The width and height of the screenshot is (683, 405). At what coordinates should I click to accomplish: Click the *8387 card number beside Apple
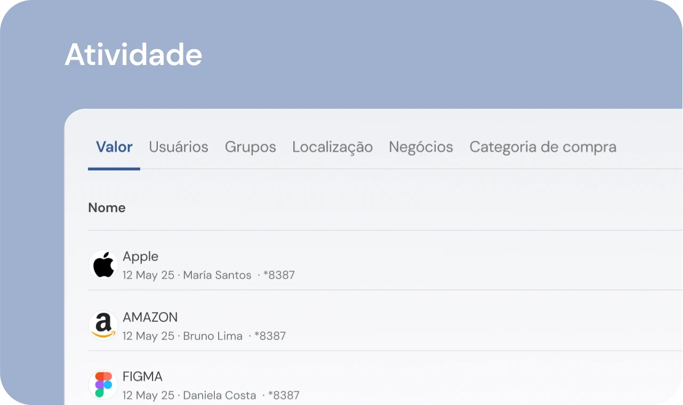tap(279, 275)
